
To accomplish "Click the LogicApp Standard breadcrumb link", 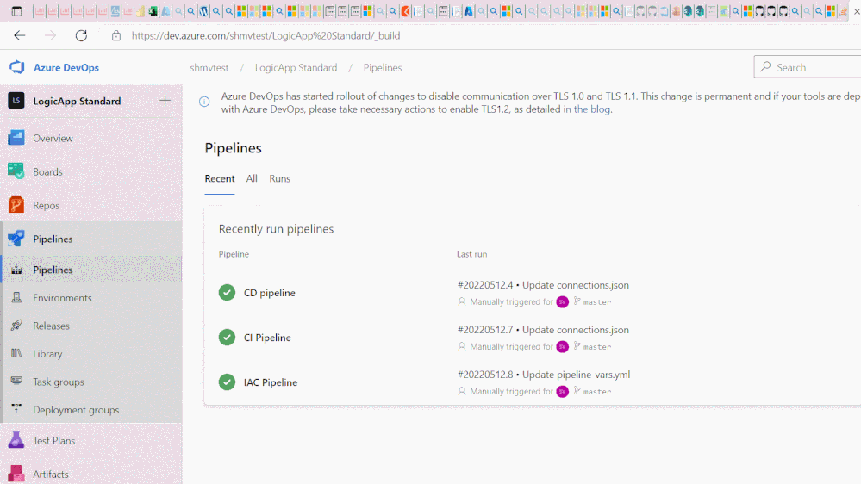I will point(296,67).
